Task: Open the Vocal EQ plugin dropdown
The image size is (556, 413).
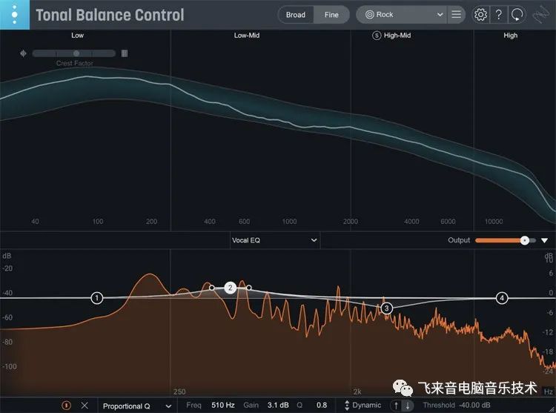Action: tap(274, 240)
